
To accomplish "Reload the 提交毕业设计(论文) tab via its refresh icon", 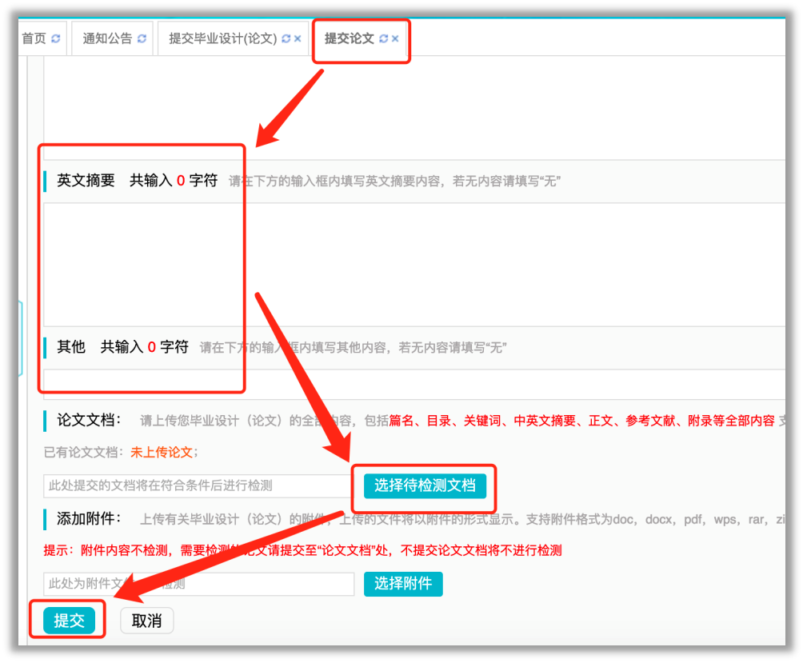I will point(286,38).
